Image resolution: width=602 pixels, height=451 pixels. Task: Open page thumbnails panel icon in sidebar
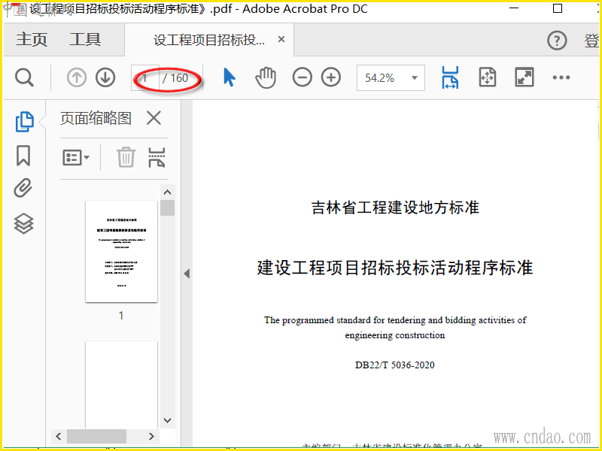24,122
